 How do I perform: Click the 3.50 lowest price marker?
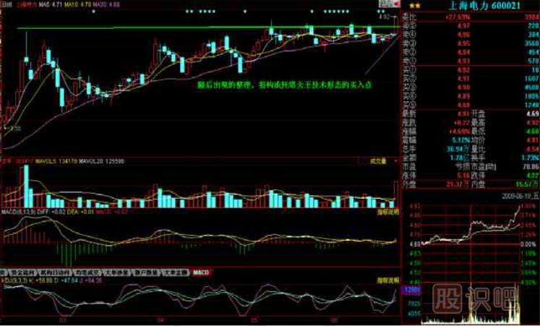[14, 126]
